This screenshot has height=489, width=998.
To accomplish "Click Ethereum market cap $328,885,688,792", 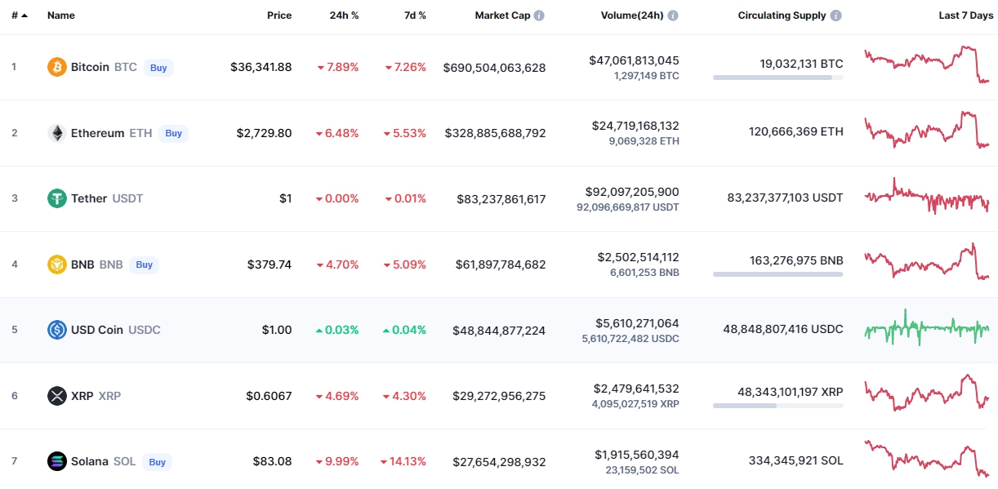I will pos(495,133).
